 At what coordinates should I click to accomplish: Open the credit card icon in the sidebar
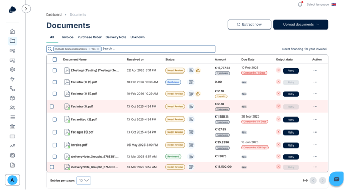[12, 136]
